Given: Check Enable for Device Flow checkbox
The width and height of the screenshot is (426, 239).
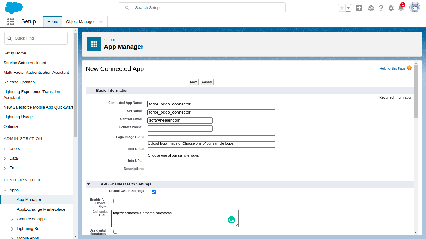Looking at the screenshot, I should [115, 201].
